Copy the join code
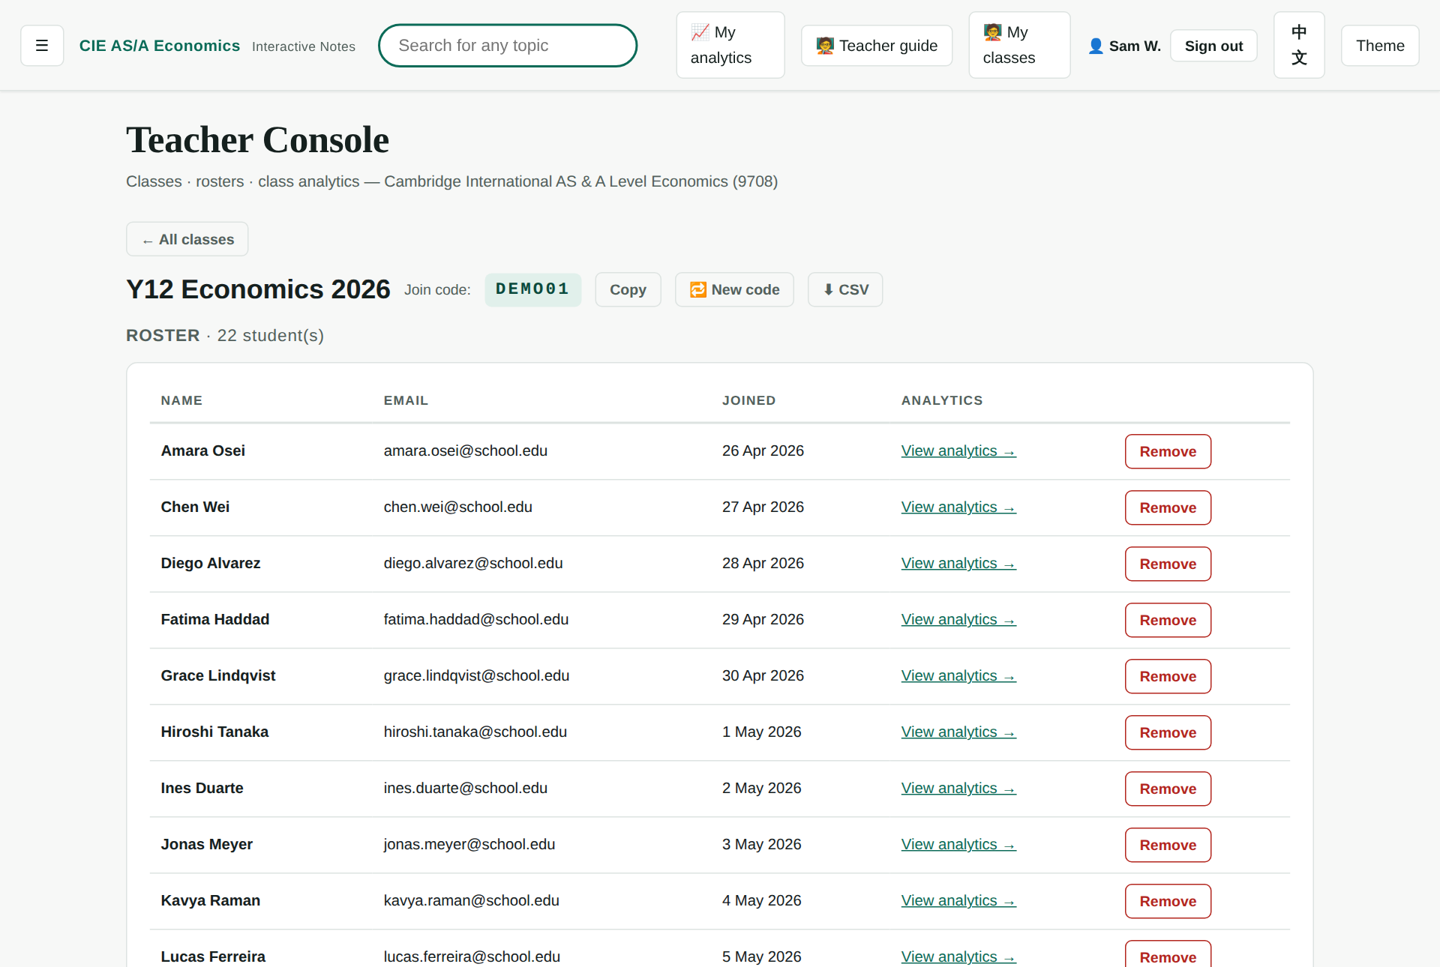This screenshot has height=967, width=1440. [x=628, y=289]
